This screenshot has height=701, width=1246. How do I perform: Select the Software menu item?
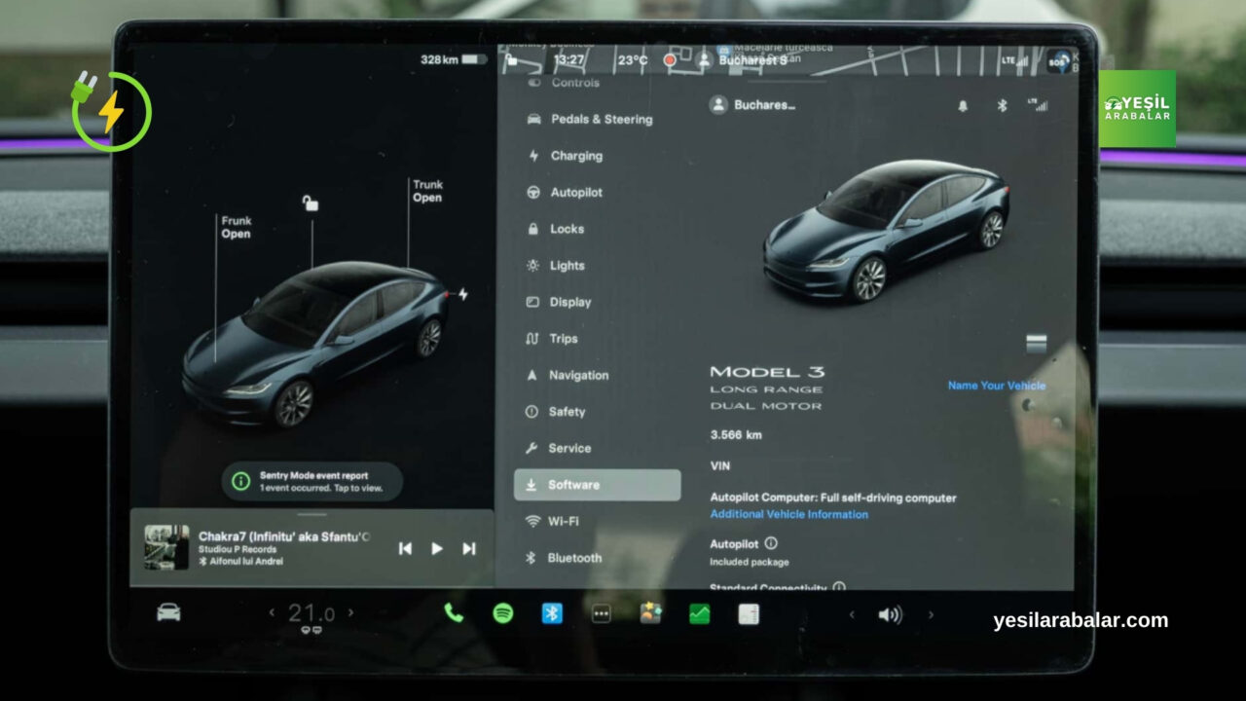tap(597, 485)
